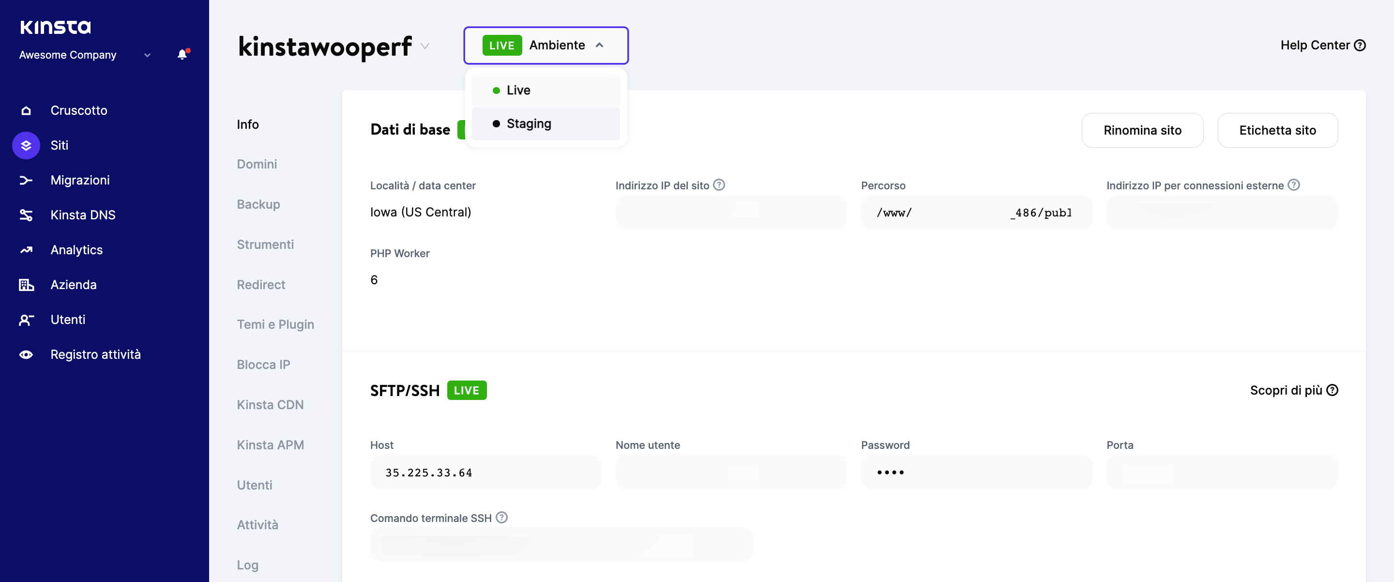
Task: Switch to the Backup tab
Action: (258, 204)
